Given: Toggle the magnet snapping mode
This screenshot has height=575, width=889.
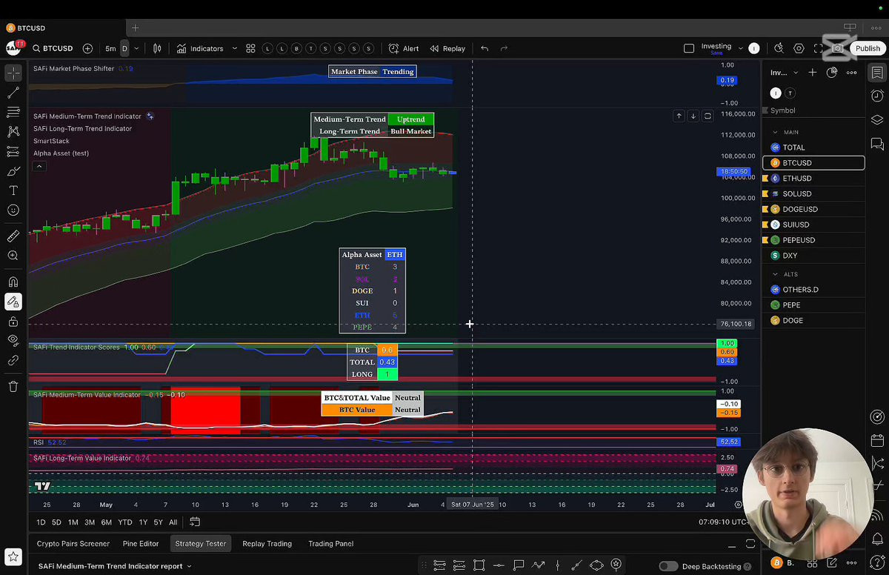Looking at the screenshot, I should 13,282.
